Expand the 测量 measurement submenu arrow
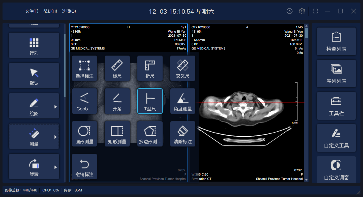 click(55, 137)
